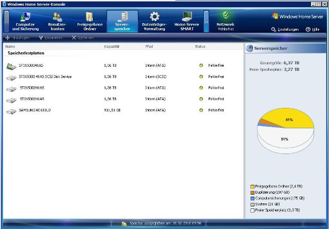Select the ST31500341AS SCSI Disk Device row
329x229 pixels.
pyautogui.click(x=123, y=77)
